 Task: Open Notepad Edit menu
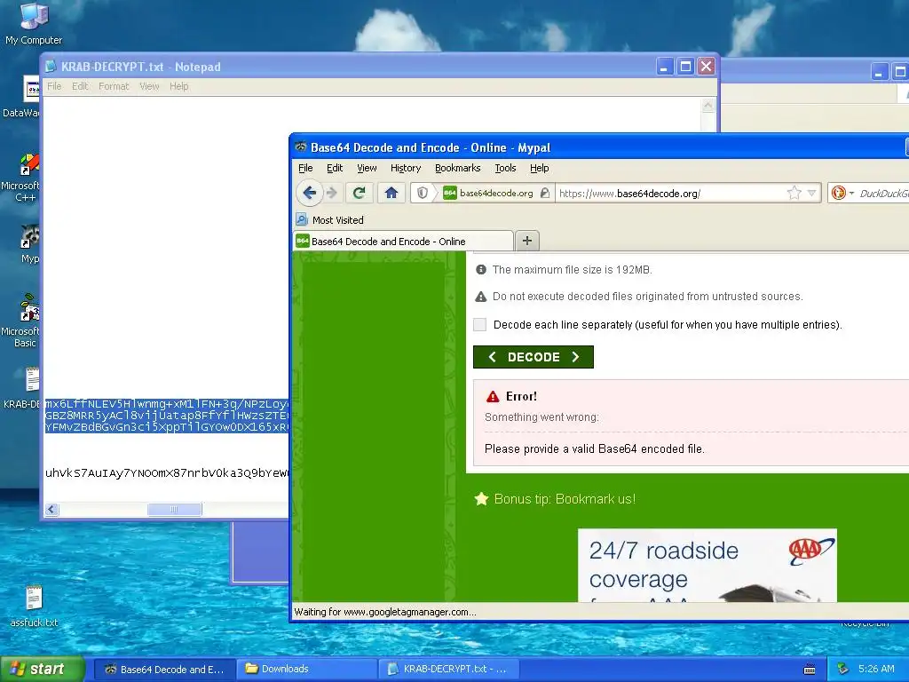pyautogui.click(x=80, y=86)
